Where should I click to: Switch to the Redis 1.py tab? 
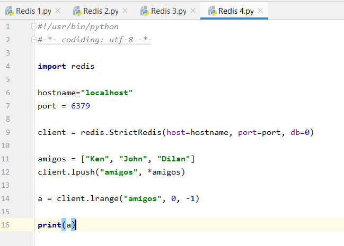pos(33,11)
